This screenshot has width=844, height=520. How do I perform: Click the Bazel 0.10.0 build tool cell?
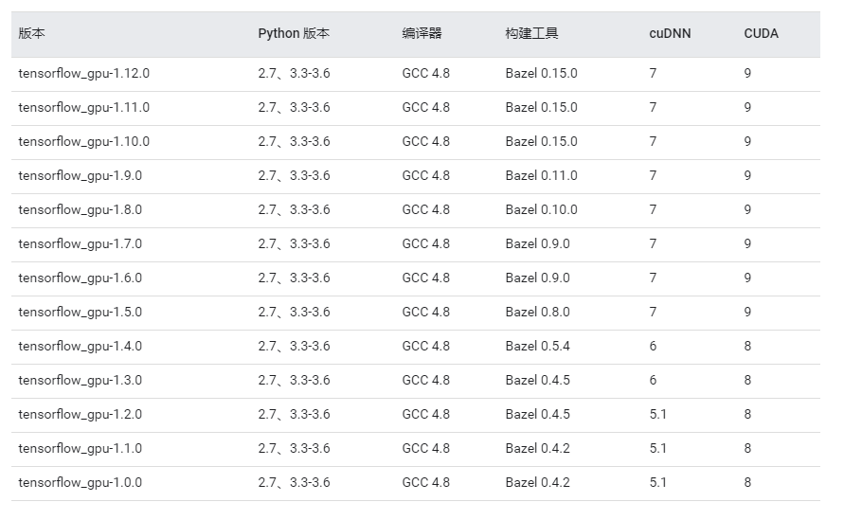click(541, 209)
